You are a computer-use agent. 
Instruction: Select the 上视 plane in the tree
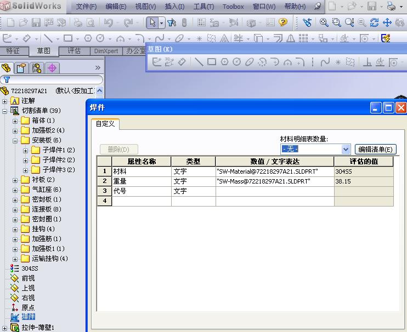[x=28, y=288]
